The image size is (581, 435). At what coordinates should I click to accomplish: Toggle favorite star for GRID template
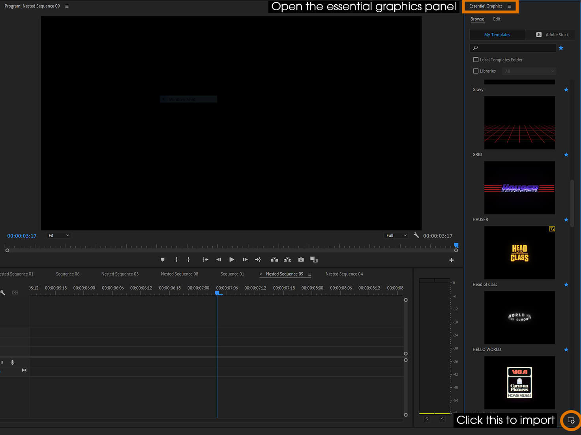566,155
